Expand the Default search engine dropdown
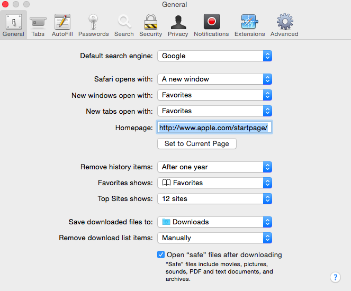This screenshot has width=351, height=291. tap(214, 56)
